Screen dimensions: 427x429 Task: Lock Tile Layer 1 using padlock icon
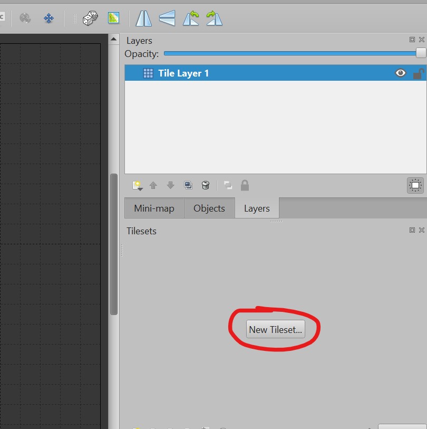pyautogui.click(x=418, y=74)
